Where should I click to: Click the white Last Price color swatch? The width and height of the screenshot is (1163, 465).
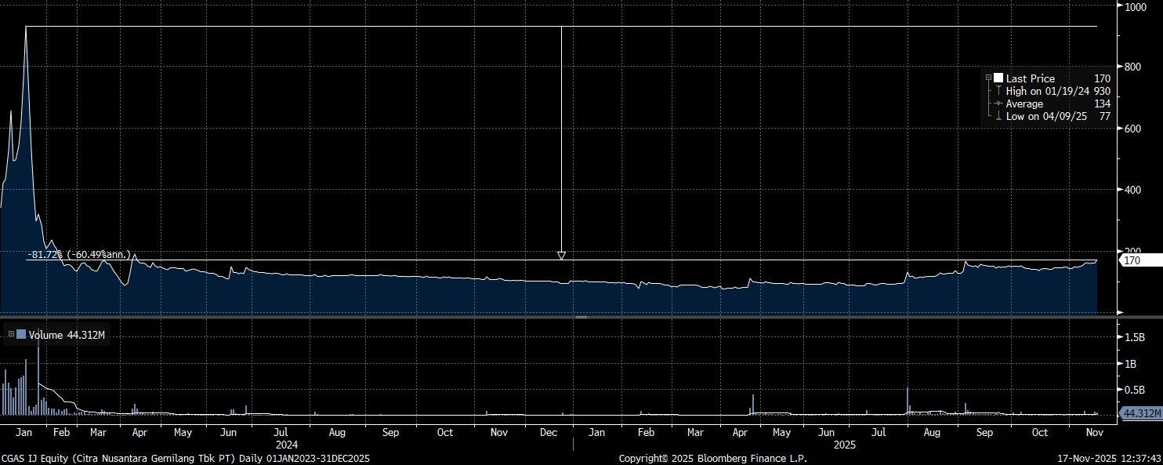998,78
